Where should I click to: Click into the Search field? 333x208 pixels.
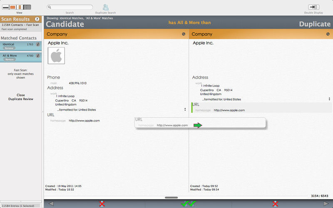pyautogui.click(x=70, y=7)
